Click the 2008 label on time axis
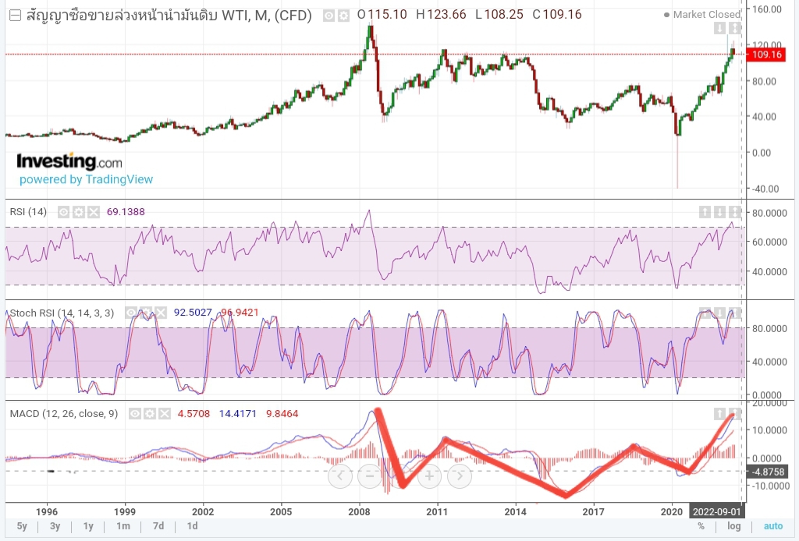Image resolution: width=799 pixels, height=541 pixels. [x=359, y=512]
